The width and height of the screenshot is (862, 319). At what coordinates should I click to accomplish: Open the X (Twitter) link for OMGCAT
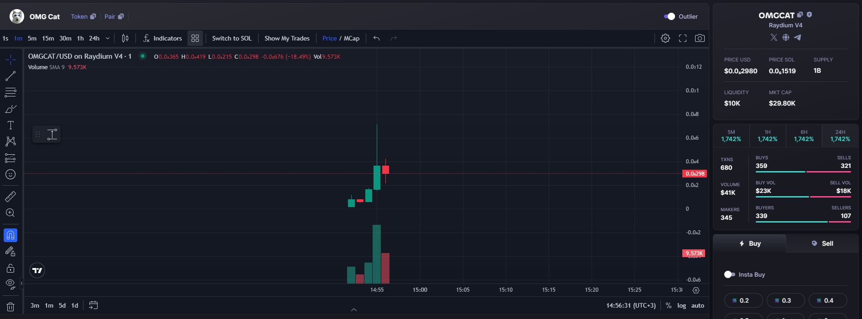pyautogui.click(x=774, y=37)
